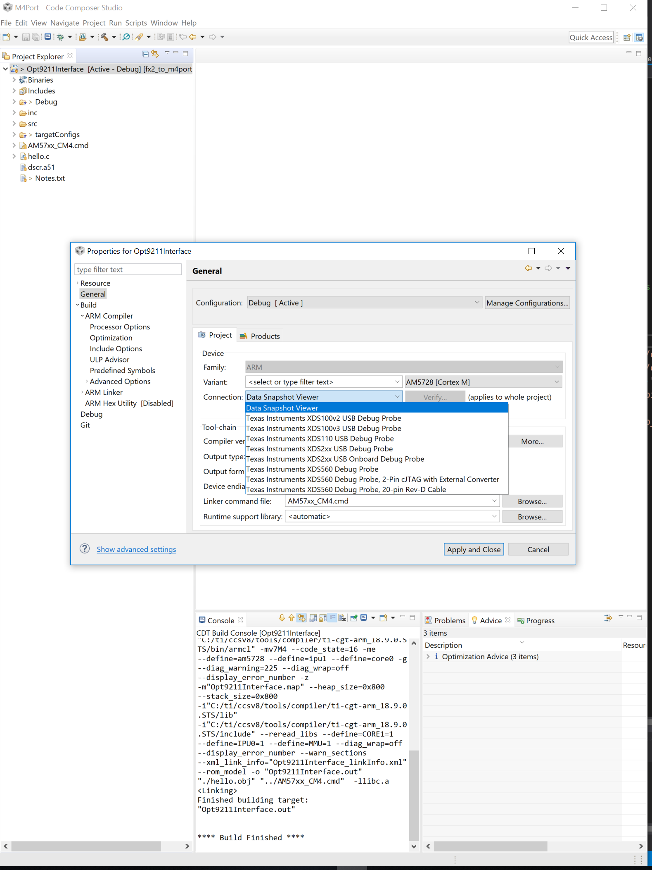The image size is (652, 870).
Task: Click the Scroll Lock icon in Console
Action: tap(322, 618)
